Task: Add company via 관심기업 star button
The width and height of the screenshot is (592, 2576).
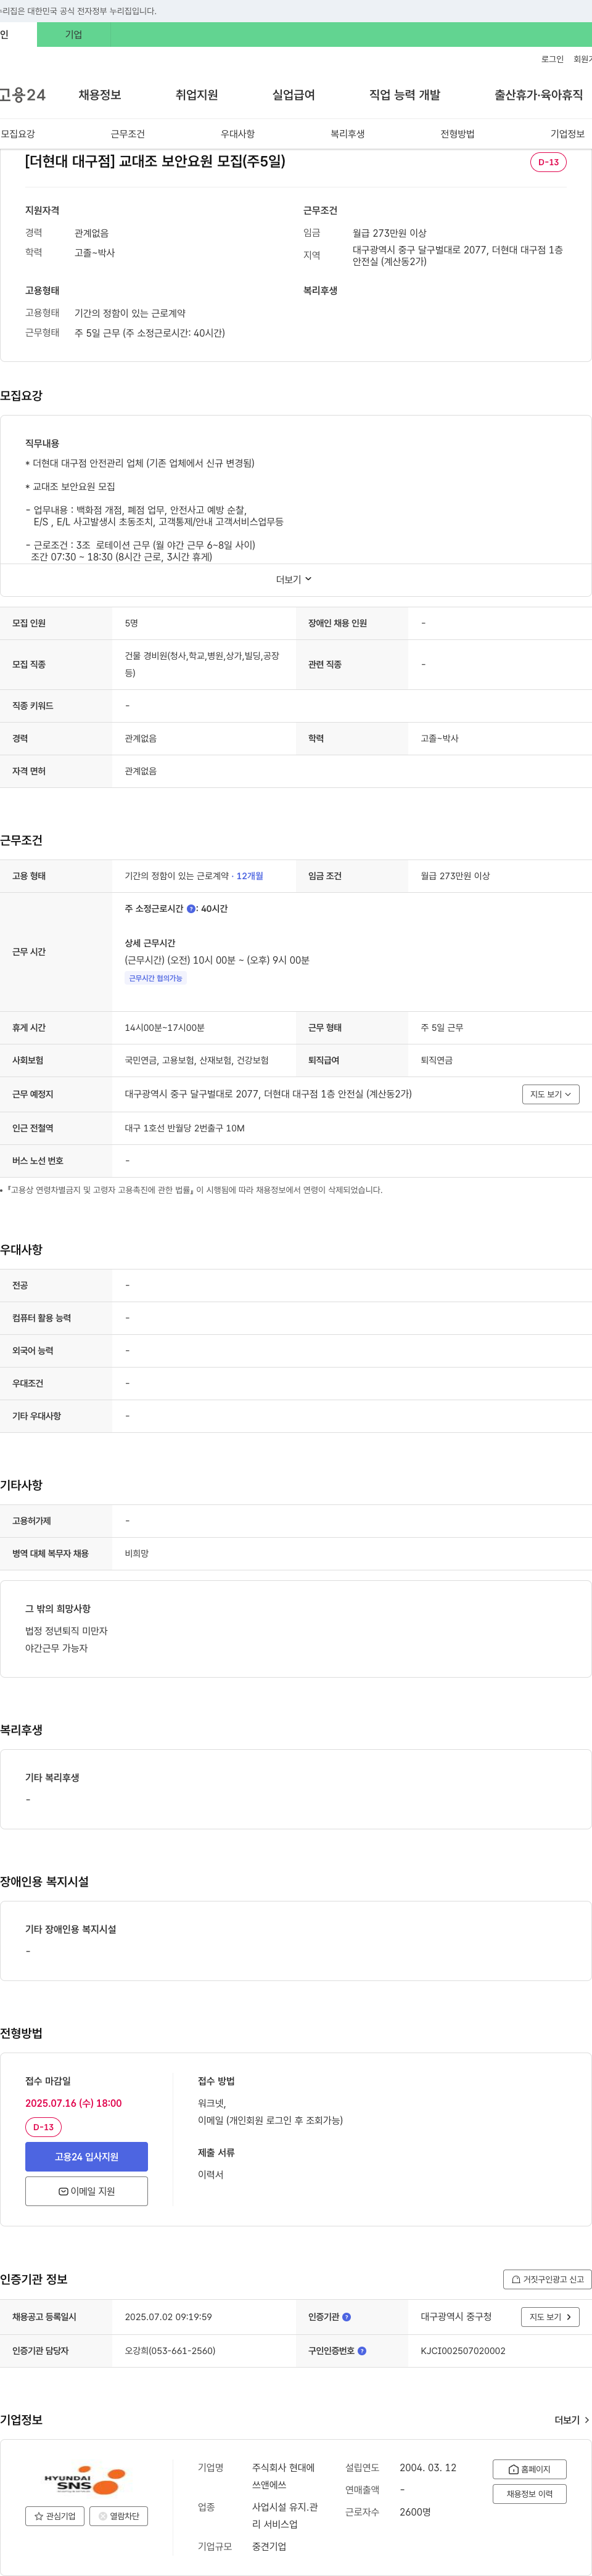Action: [55, 2516]
